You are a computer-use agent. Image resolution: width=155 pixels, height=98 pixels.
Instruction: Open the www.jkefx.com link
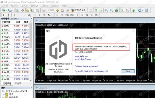[x=81, y=56]
